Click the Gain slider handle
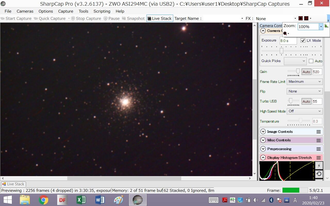 (298, 71)
